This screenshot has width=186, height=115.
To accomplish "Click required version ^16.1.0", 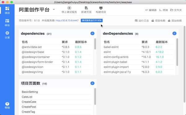I will click(146, 57).
